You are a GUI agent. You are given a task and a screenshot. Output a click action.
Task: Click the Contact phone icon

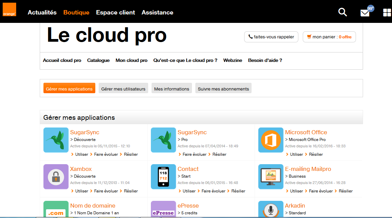[163, 177]
